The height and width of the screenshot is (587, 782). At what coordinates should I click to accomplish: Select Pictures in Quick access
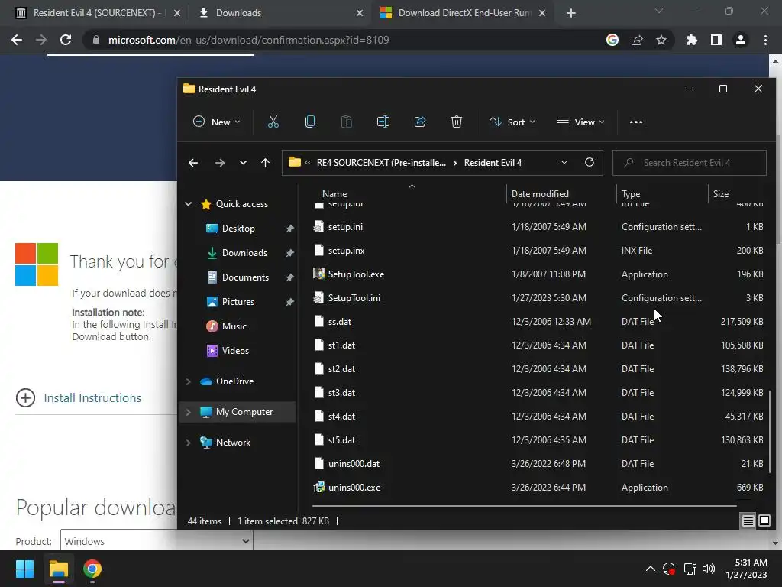pos(238,301)
